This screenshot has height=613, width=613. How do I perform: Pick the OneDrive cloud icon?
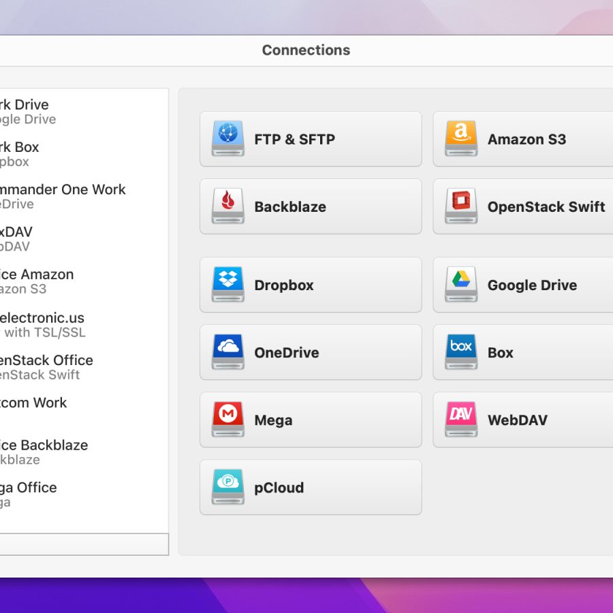(x=227, y=352)
